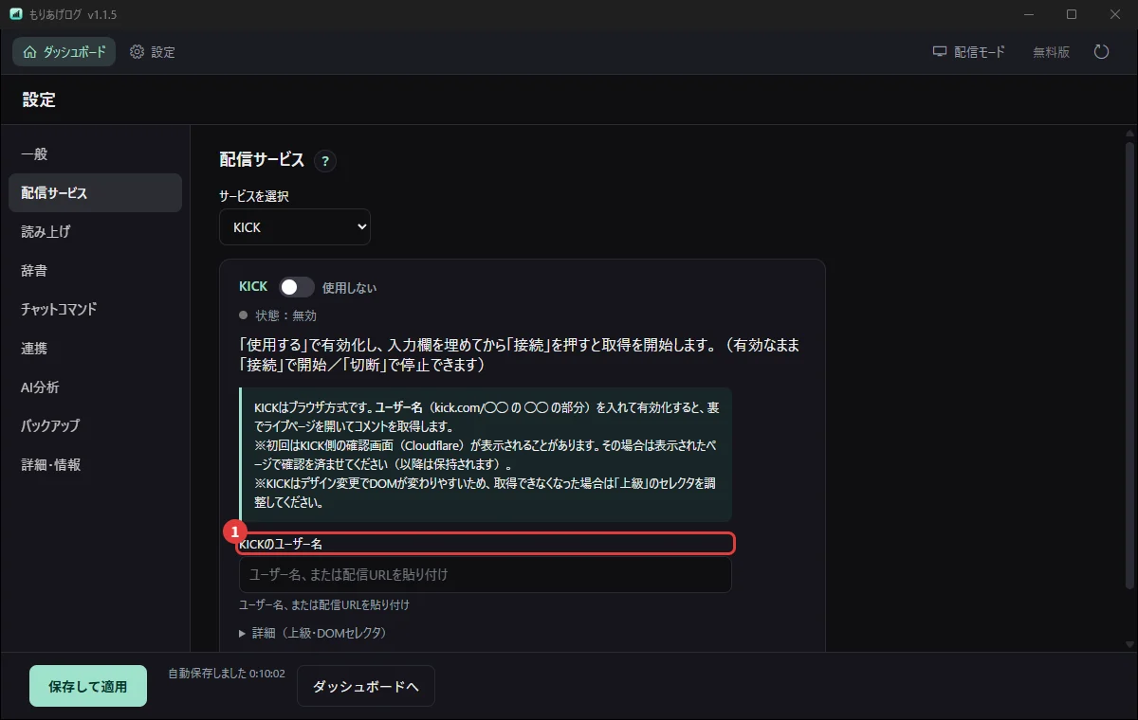Image resolution: width=1138 pixels, height=720 pixels.
Task: Click the monitor icon for 配信モード
Action: [940, 52]
